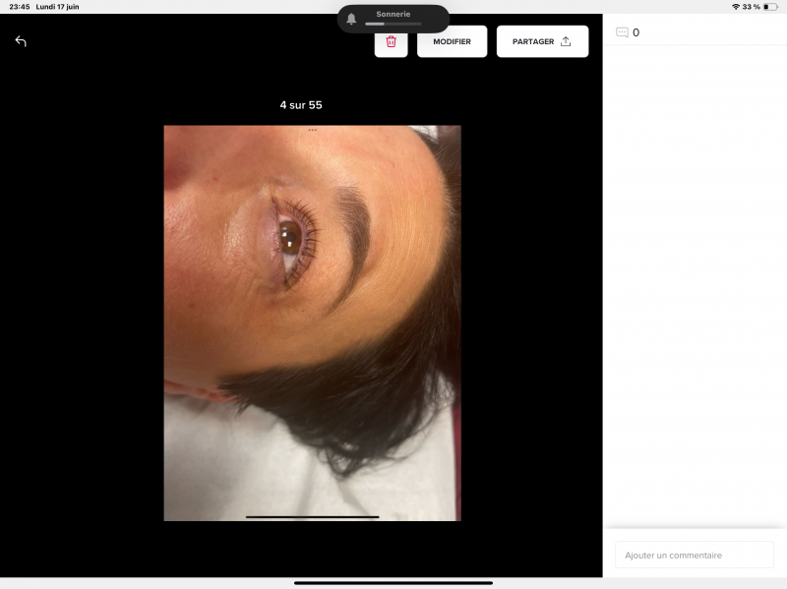The width and height of the screenshot is (787, 589).
Task: Tap the comment bubble icon showing 0
Action: tap(623, 32)
